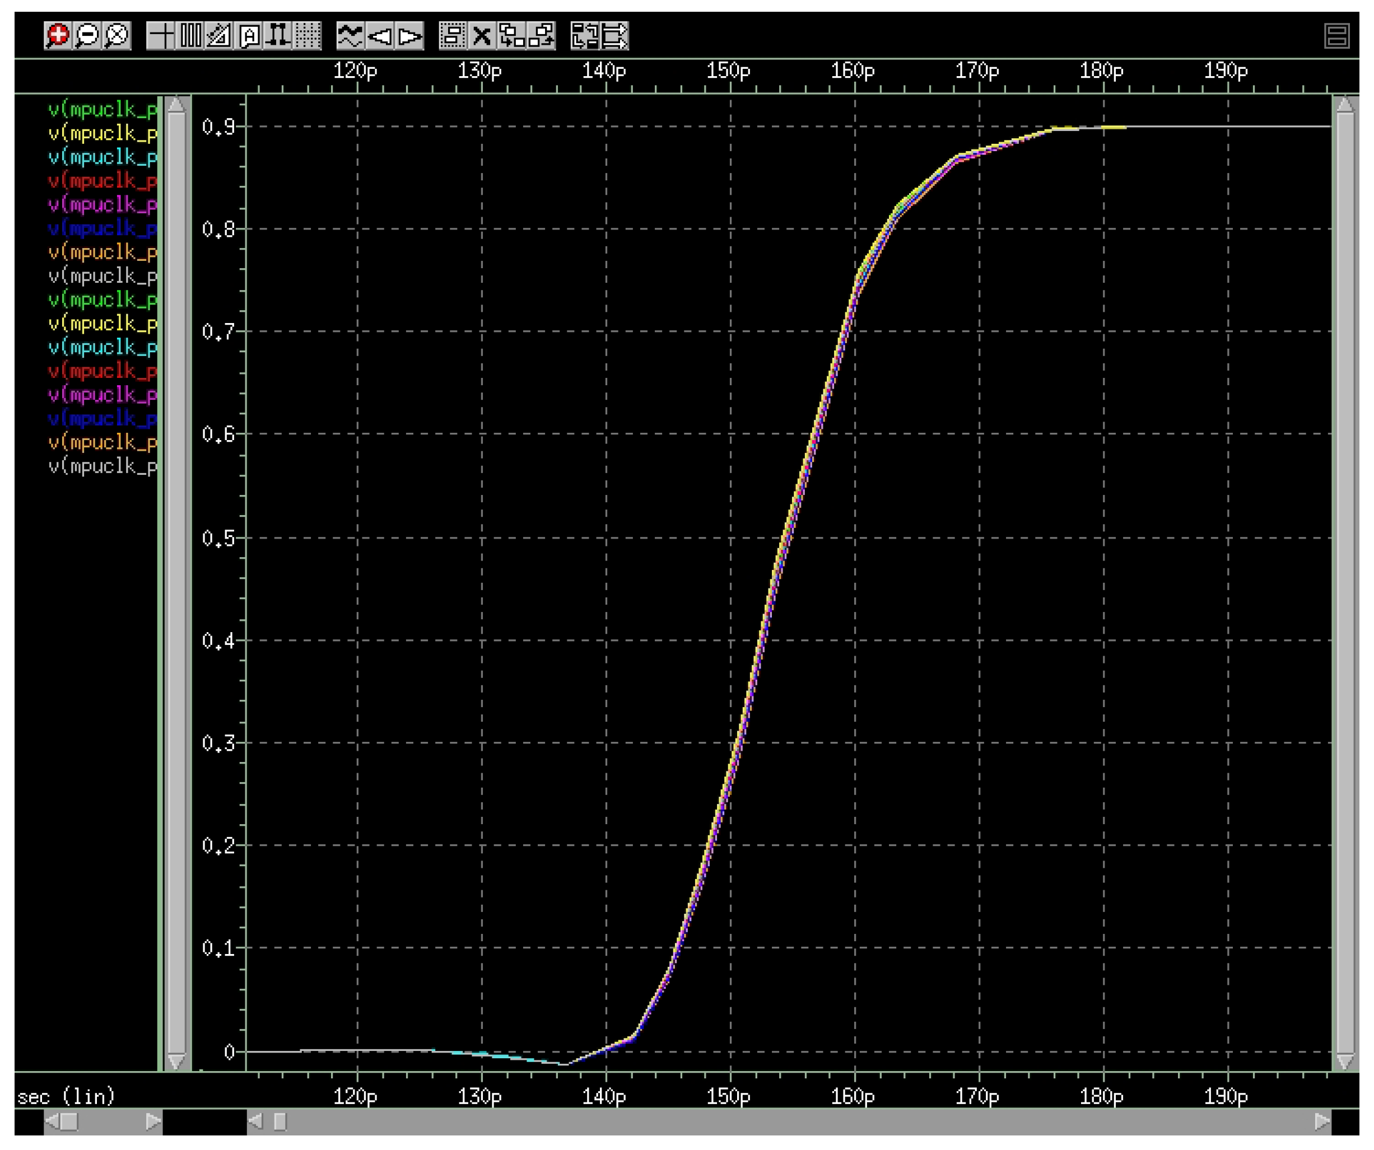Screen dimensions: 1374x1150
Task: Toggle the swap panels layout icon
Action: click(x=585, y=35)
